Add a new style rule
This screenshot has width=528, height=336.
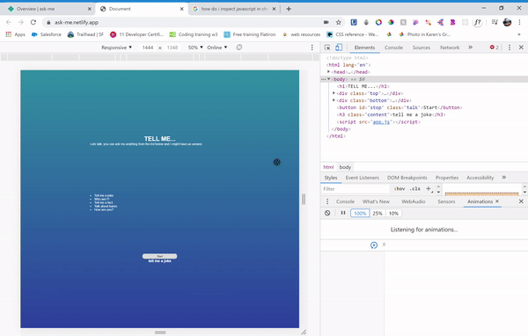click(429, 188)
